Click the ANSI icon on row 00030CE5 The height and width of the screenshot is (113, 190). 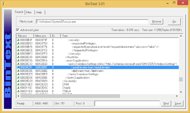pos(18,74)
